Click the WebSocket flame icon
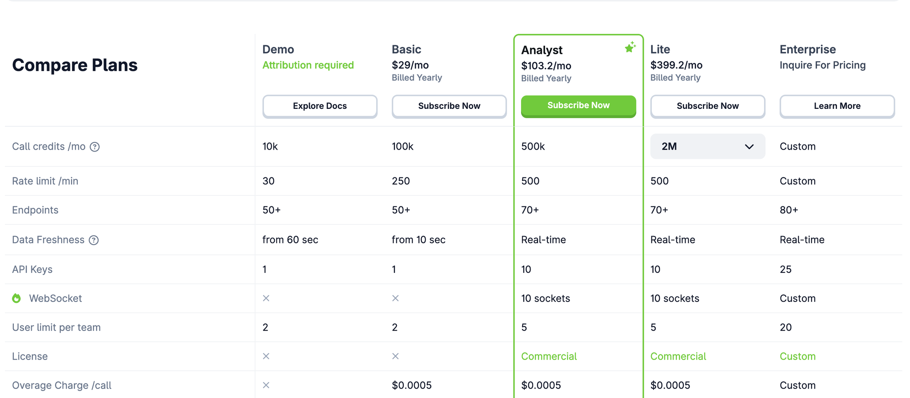The image size is (910, 398). click(16, 298)
